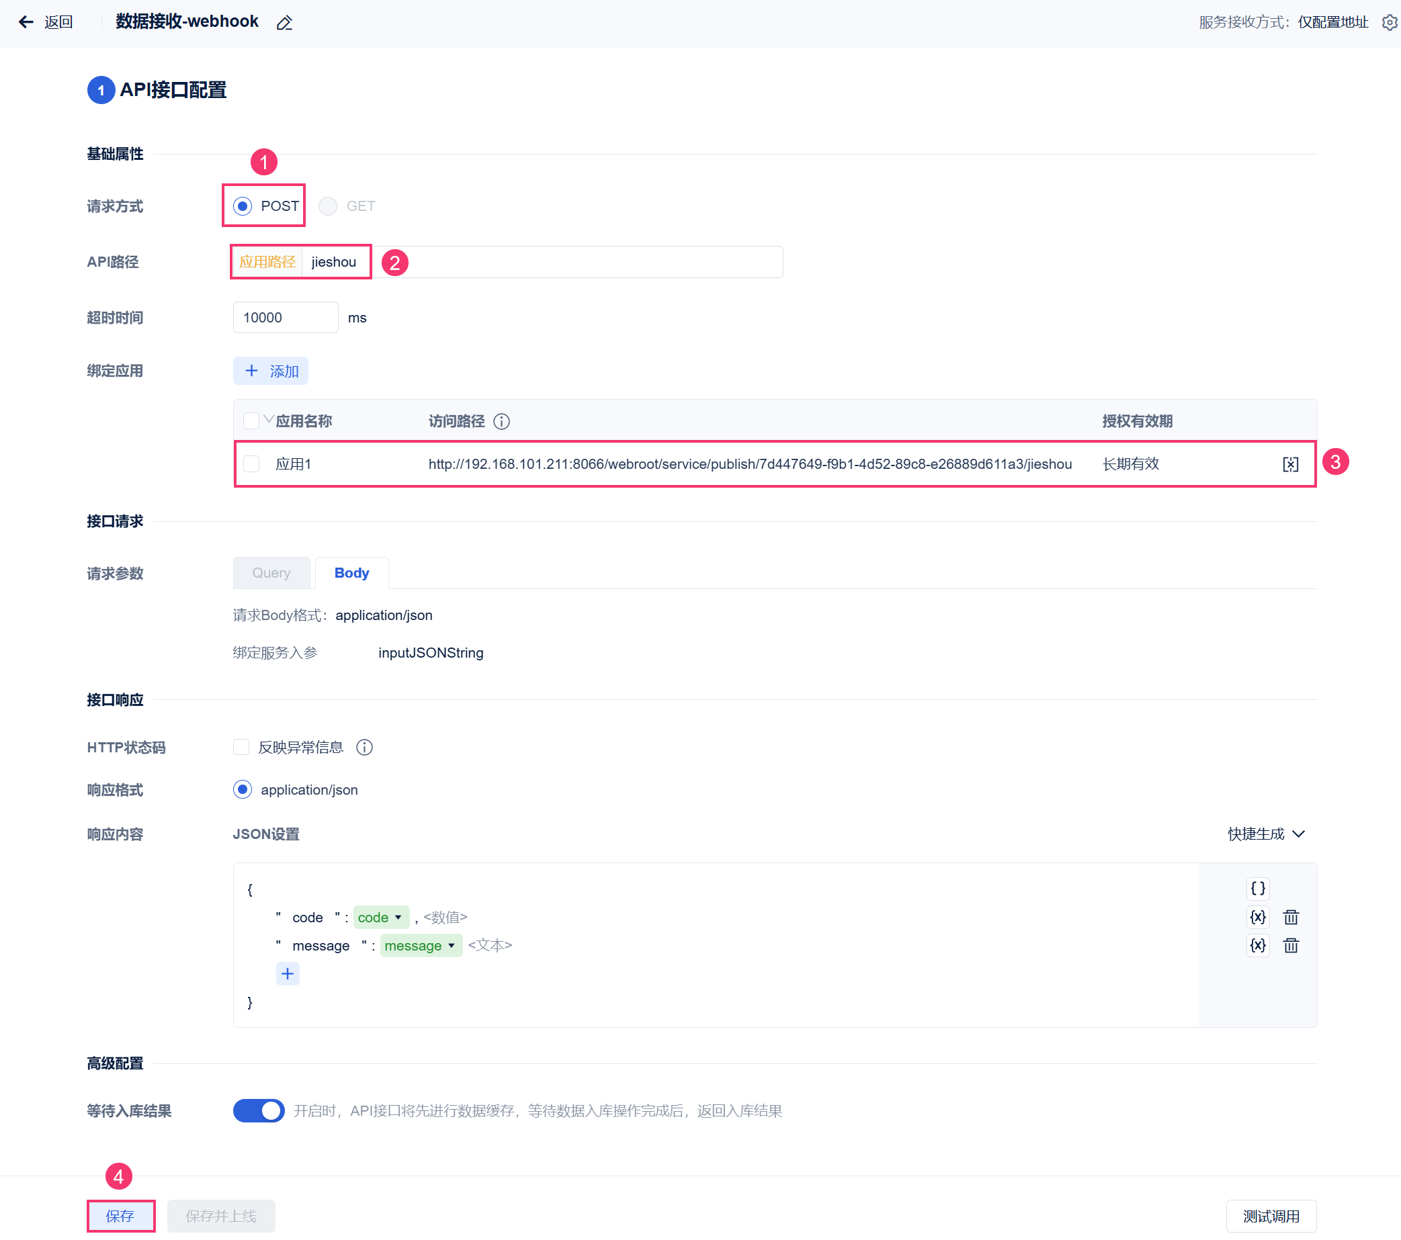Screen dimensions: 1401x1240
Task: Edit the webhook title with pencil icon
Action: [x=284, y=24]
